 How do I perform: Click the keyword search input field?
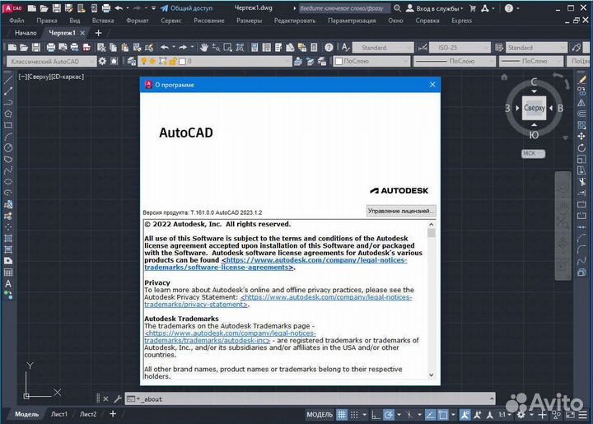click(x=344, y=8)
